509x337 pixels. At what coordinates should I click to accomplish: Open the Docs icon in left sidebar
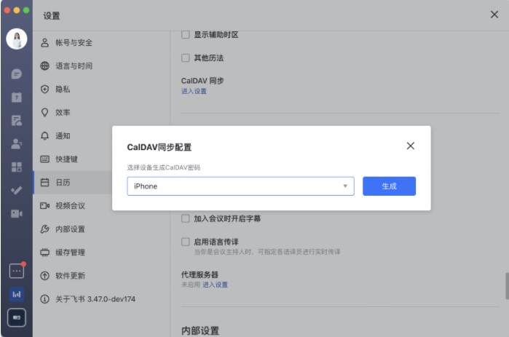click(17, 120)
